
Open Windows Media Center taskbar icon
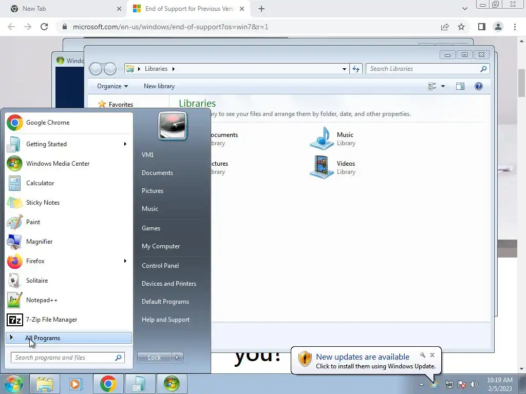click(x=172, y=384)
